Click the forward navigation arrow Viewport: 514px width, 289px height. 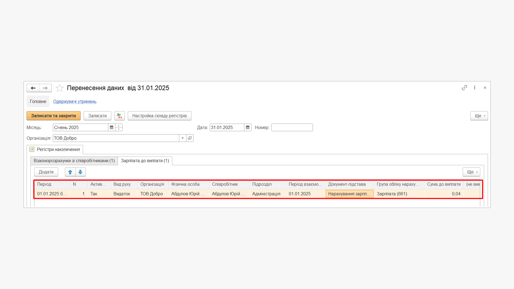[x=45, y=88]
